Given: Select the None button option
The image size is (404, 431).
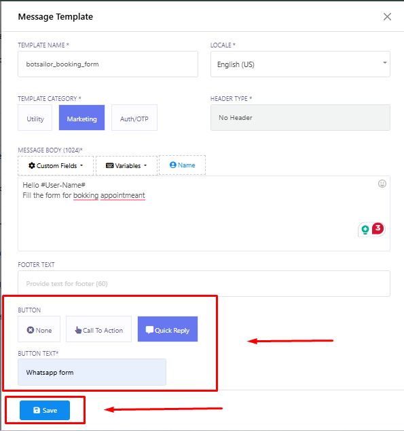Looking at the screenshot, I should click(x=39, y=329).
